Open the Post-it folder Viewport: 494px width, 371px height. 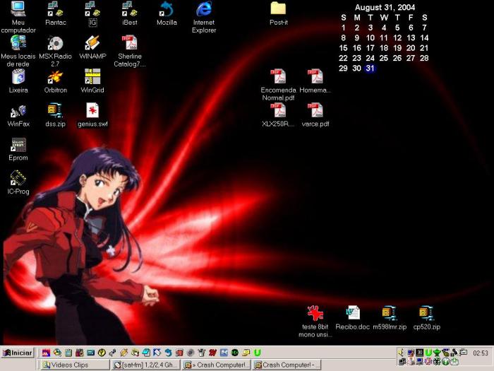click(278, 13)
